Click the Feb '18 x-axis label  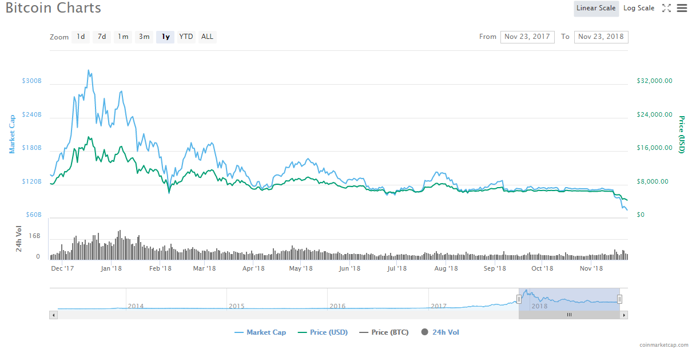click(160, 268)
